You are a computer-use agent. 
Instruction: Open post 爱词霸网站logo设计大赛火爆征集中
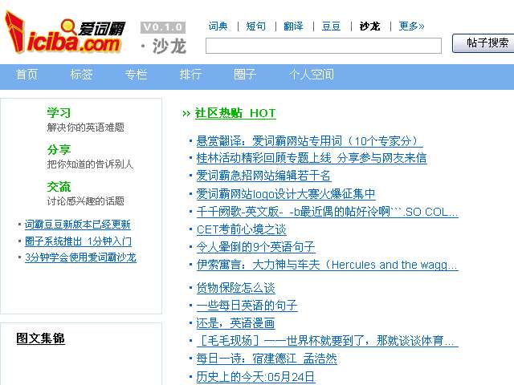point(286,194)
